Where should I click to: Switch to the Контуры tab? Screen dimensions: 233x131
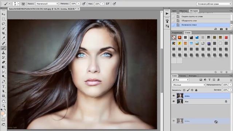pyautogui.click(x=193, y=76)
